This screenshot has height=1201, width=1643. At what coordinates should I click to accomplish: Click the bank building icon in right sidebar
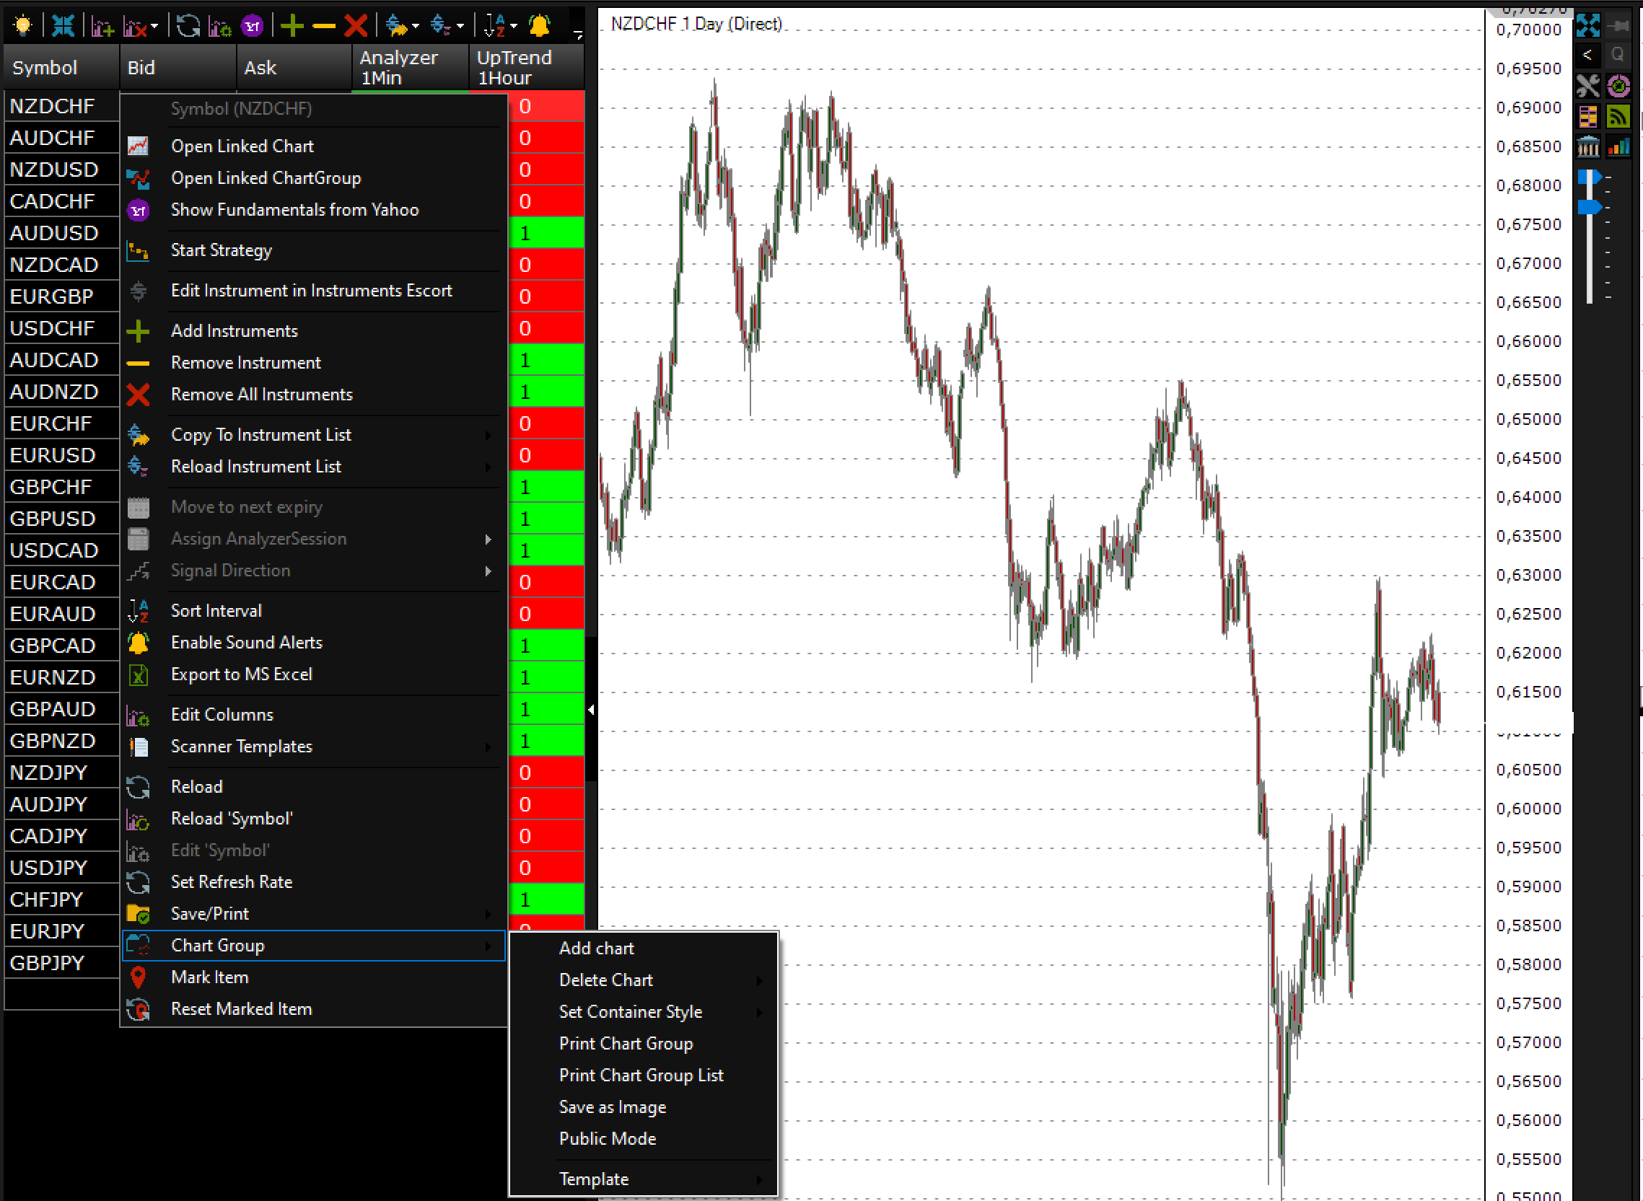click(x=1587, y=148)
